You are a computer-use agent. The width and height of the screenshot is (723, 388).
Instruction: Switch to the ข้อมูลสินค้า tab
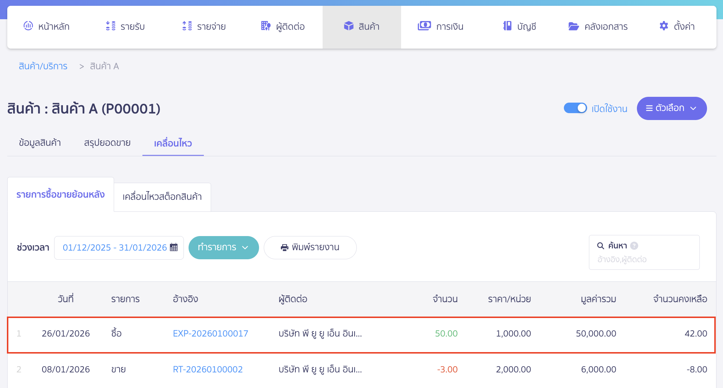point(40,143)
